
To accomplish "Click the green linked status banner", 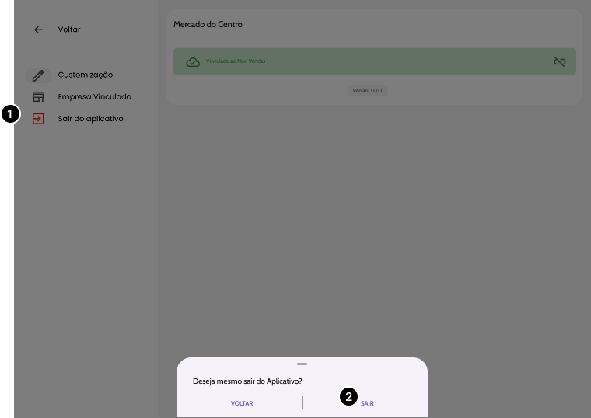I will click(x=374, y=61).
